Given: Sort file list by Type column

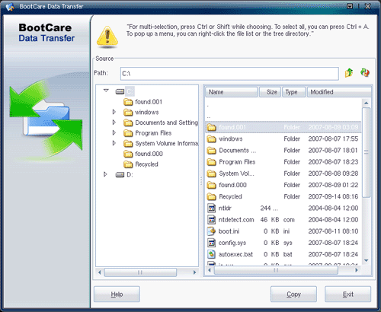Looking at the screenshot, I should 294,92.
